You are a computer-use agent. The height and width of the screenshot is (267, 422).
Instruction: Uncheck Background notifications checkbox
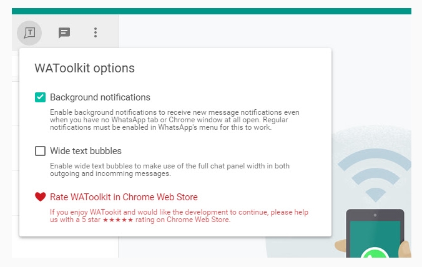(x=40, y=97)
